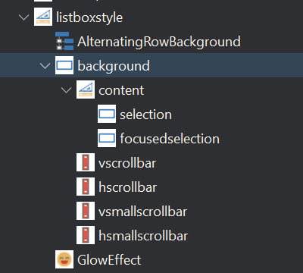Click the GlowEffect smiley face icon

pos(64,259)
